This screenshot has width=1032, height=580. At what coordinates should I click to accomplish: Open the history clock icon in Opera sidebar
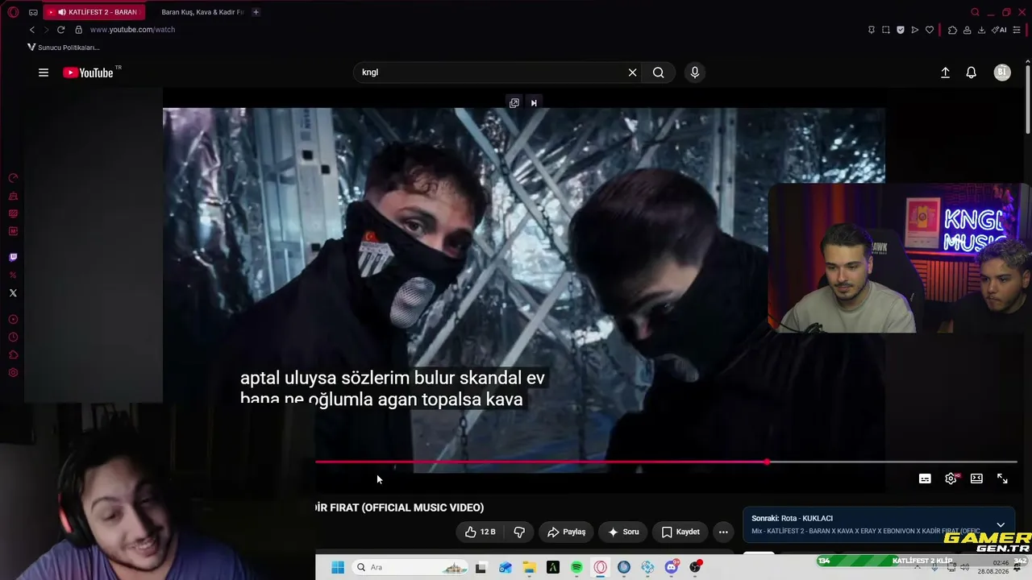[13, 338]
